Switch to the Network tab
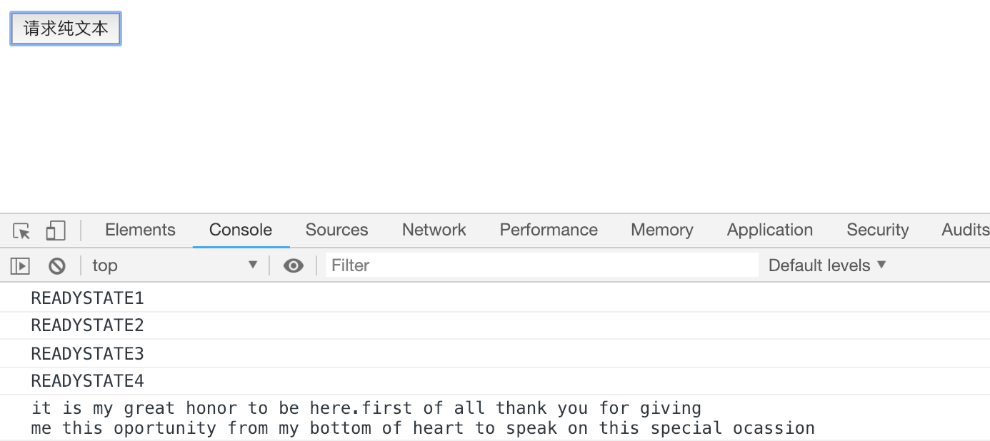This screenshot has width=990, height=441. point(434,230)
